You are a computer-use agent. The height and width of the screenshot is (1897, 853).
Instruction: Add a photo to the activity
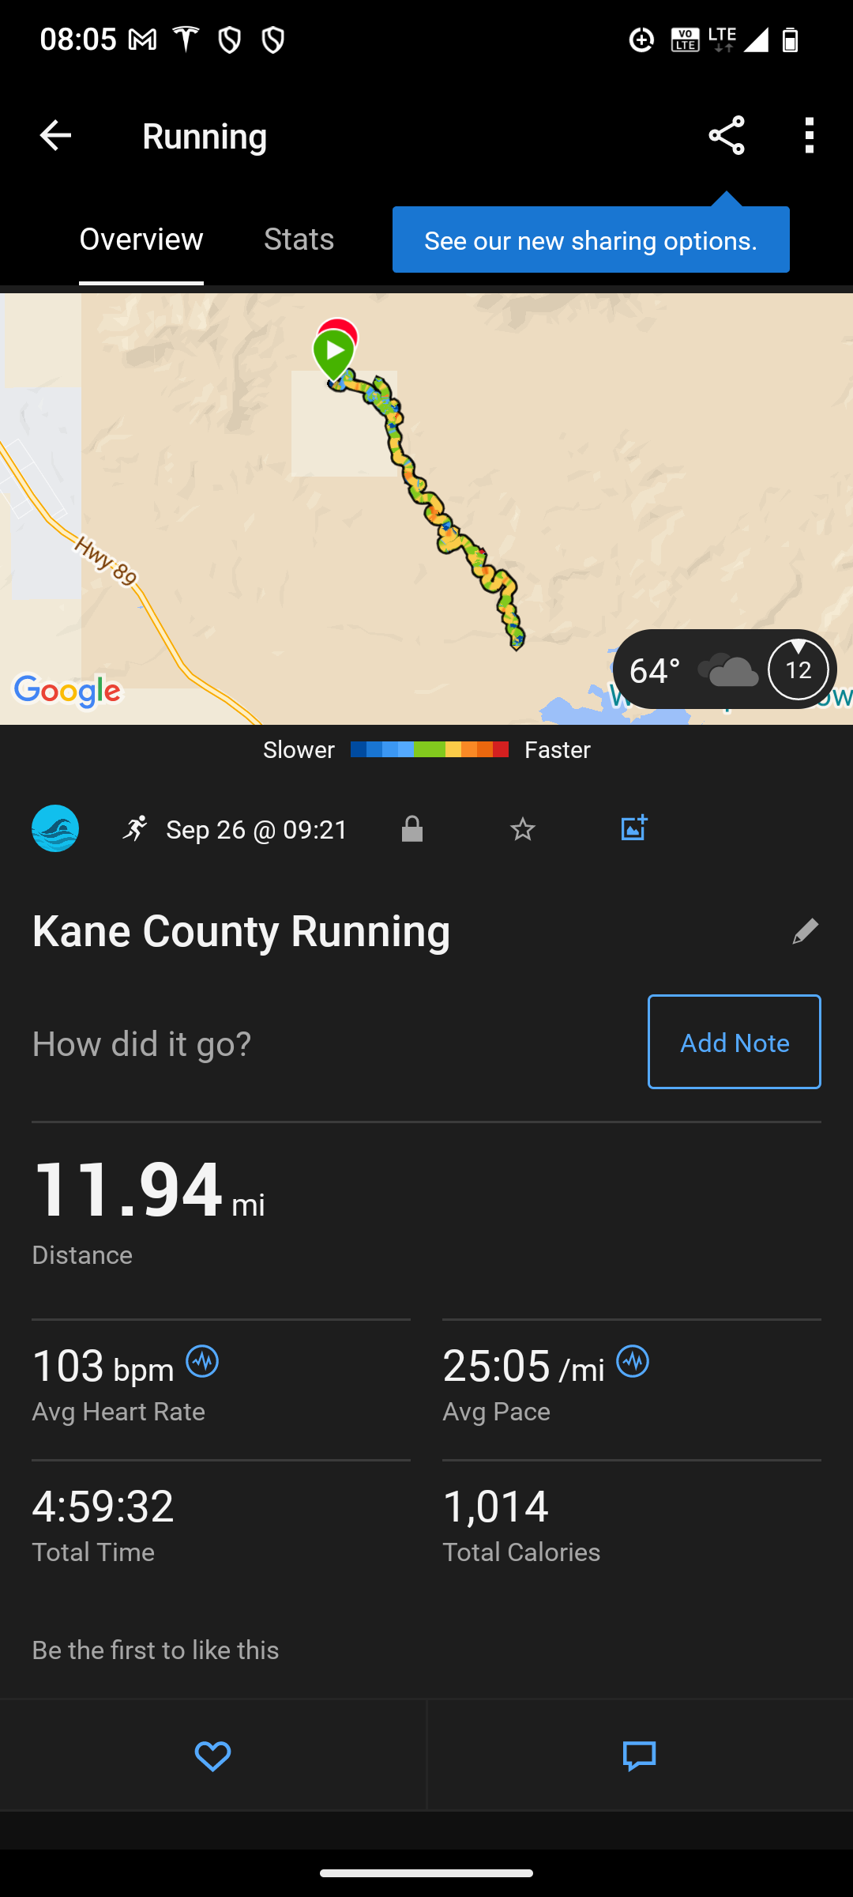633,828
